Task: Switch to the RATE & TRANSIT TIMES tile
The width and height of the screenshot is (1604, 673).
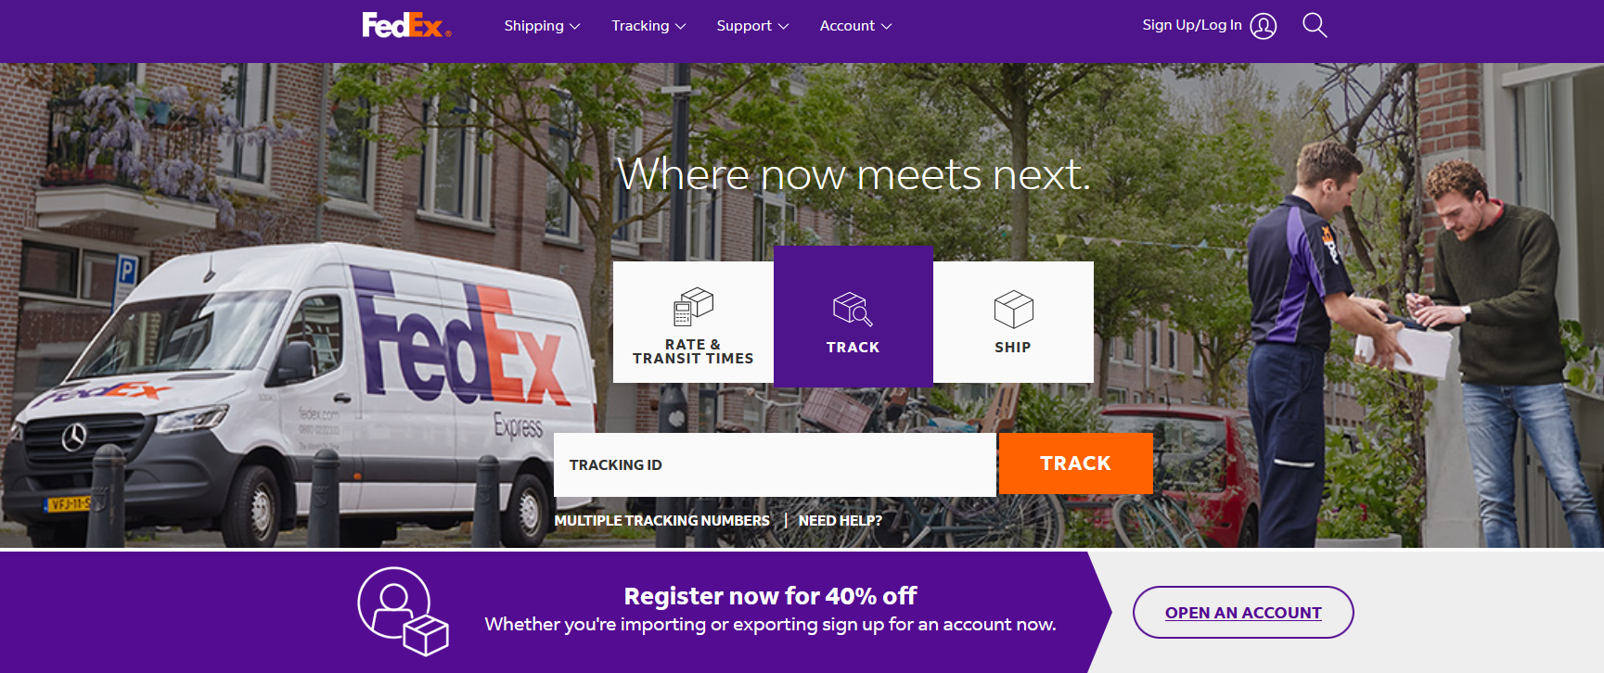Action: 693,322
